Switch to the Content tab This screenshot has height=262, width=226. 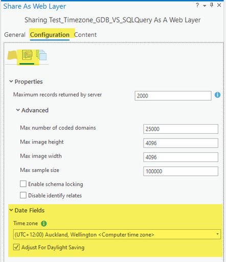(x=85, y=35)
